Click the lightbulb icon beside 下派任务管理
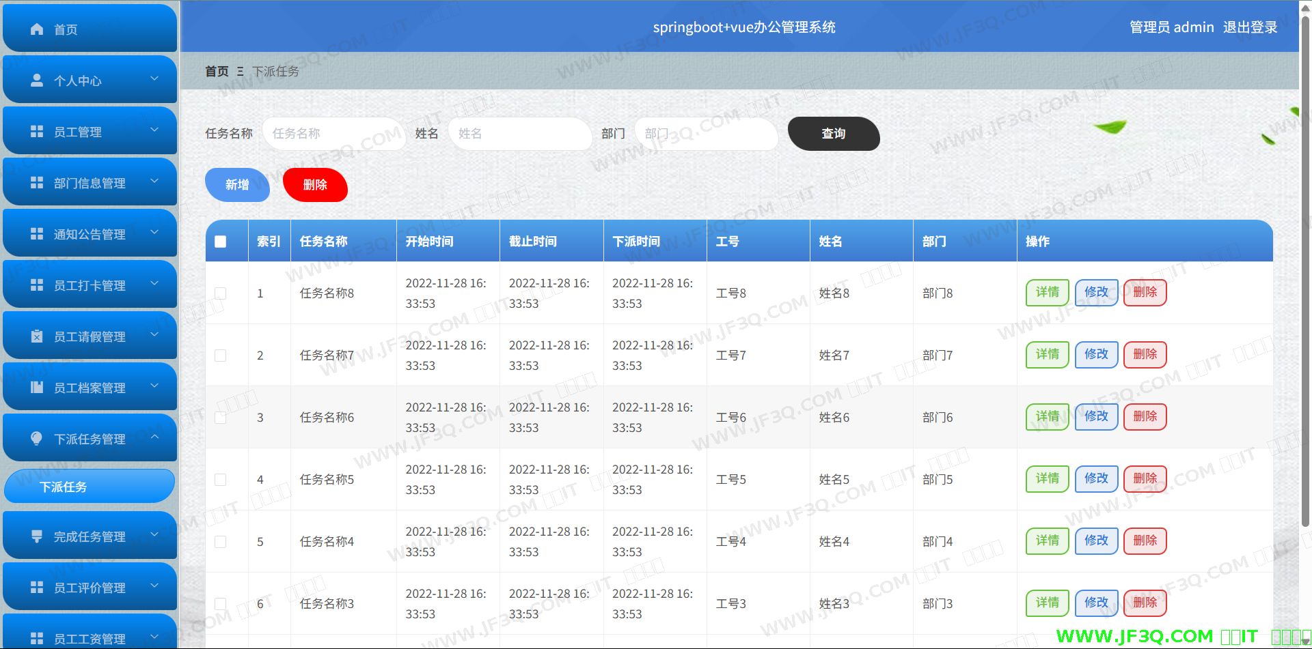Viewport: 1312px width, 649px height. tap(37, 438)
